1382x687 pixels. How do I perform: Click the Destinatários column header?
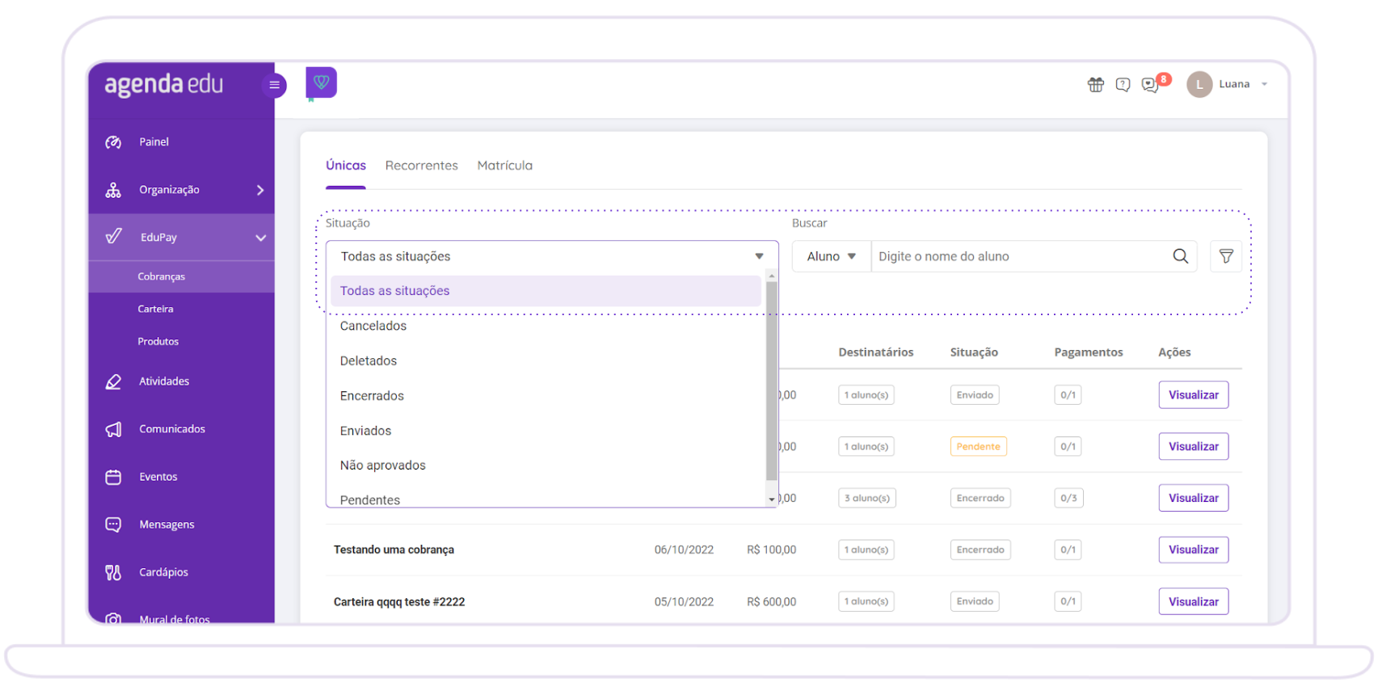click(876, 352)
